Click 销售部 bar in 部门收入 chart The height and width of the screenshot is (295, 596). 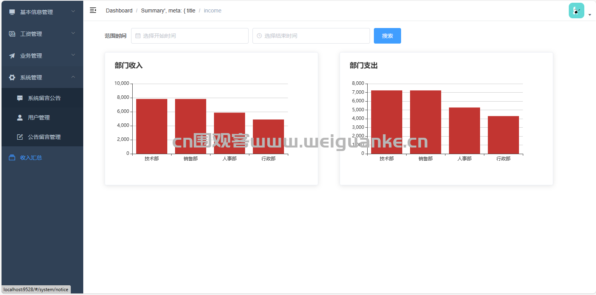click(x=191, y=126)
